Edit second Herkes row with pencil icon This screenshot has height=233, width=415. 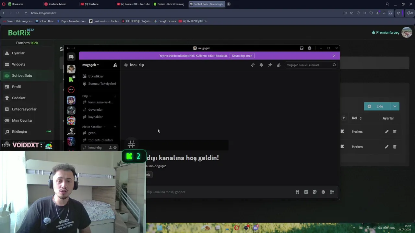386,147
